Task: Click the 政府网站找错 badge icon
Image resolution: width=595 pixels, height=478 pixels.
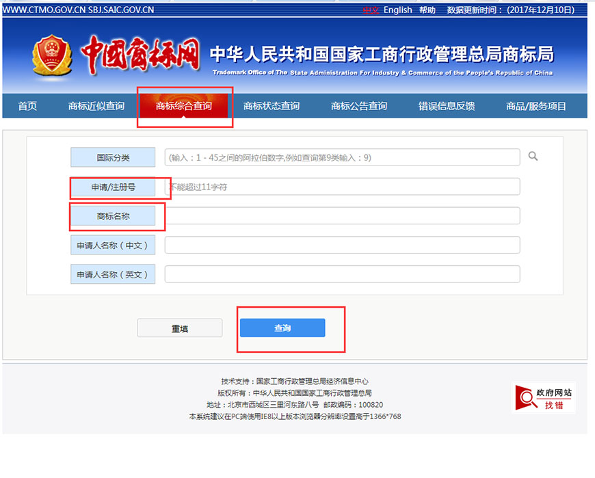Action: (x=544, y=398)
